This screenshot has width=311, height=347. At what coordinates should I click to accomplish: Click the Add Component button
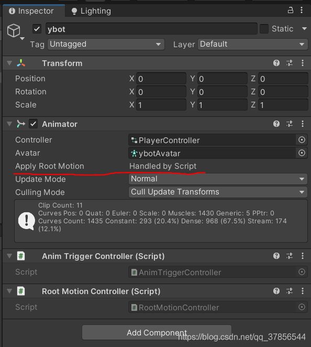point(157,332)
